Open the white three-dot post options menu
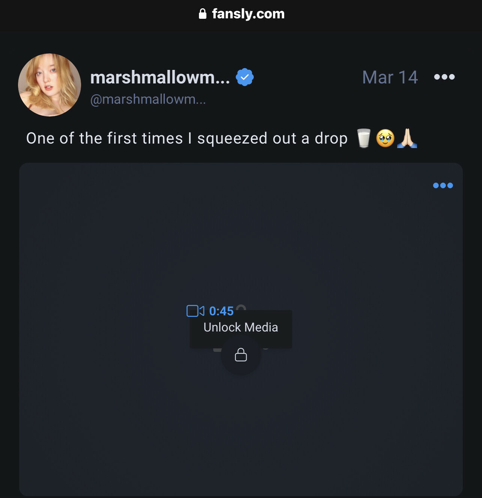The height and width of the screenshot is (498, 482). pos(444,77)
